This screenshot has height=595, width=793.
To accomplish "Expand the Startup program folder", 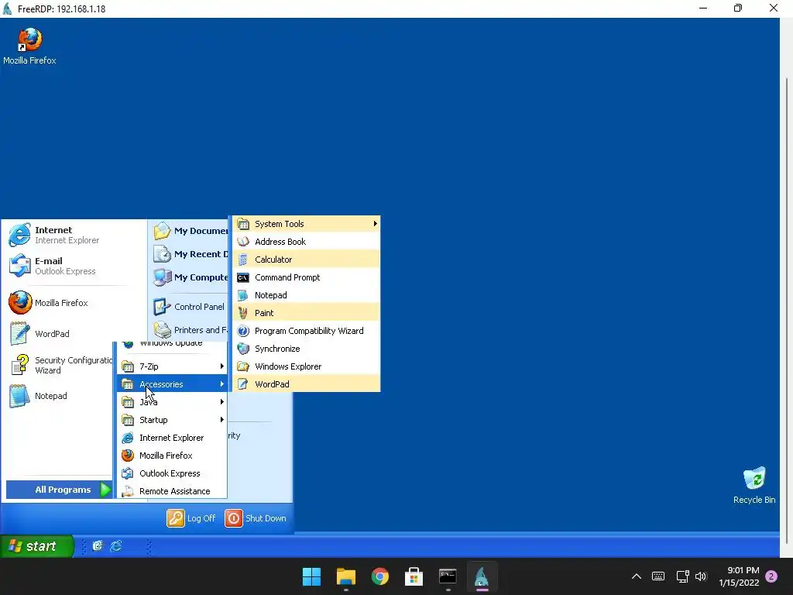I will pos(173,419).
